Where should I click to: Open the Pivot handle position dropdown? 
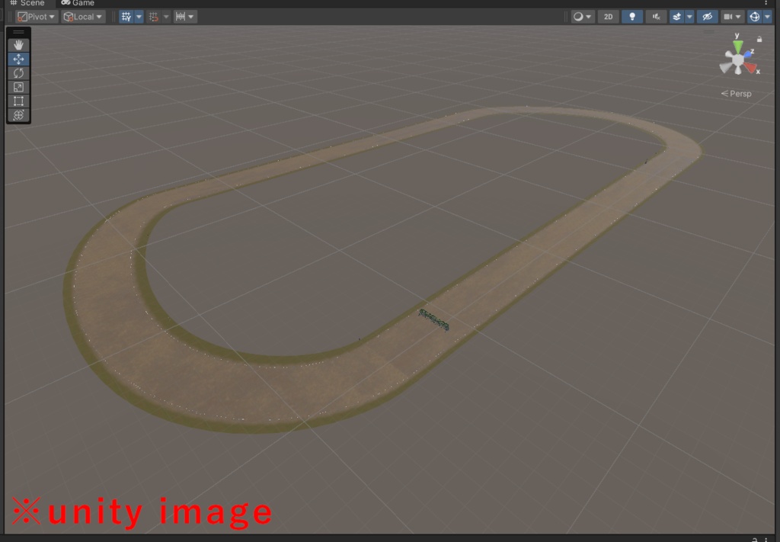point(36,17)
